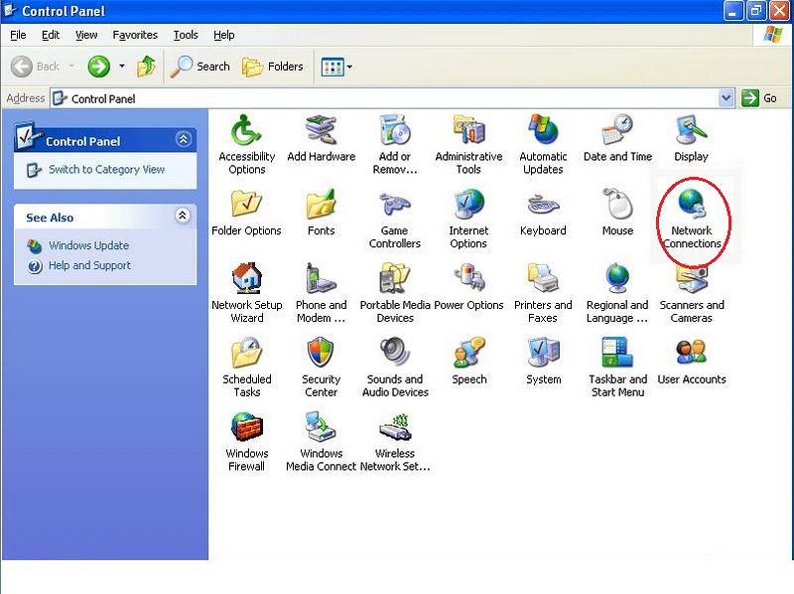Open Accessibility Options icon

click(x=246, y=131)
